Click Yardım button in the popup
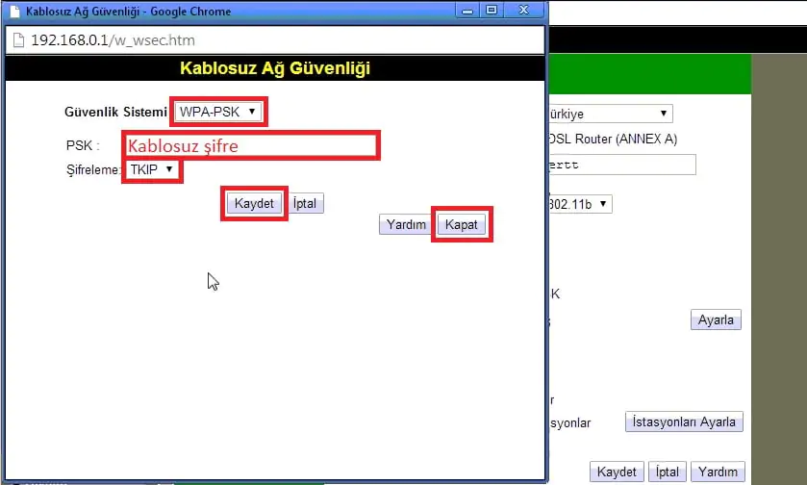 point(406,224)
